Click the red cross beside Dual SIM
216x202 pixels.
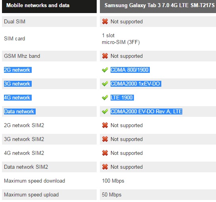[x=105, y=21]
